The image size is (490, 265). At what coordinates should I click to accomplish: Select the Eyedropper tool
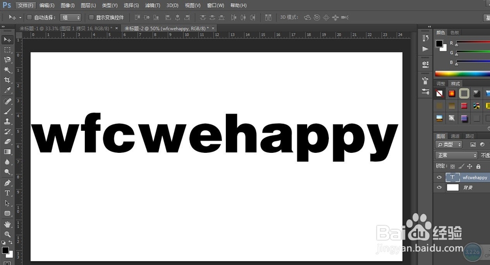coord(7,90)
